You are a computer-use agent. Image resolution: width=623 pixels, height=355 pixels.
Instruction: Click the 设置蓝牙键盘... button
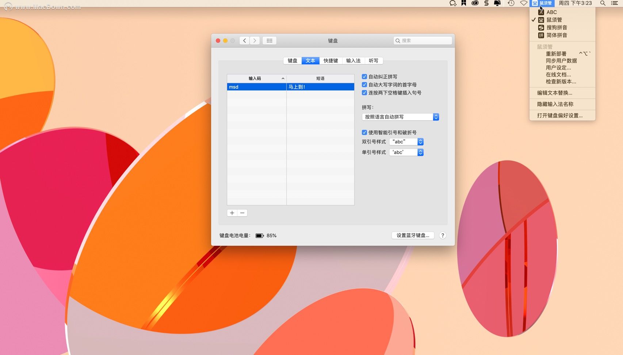pyautogui.click(x=413, y=236)
